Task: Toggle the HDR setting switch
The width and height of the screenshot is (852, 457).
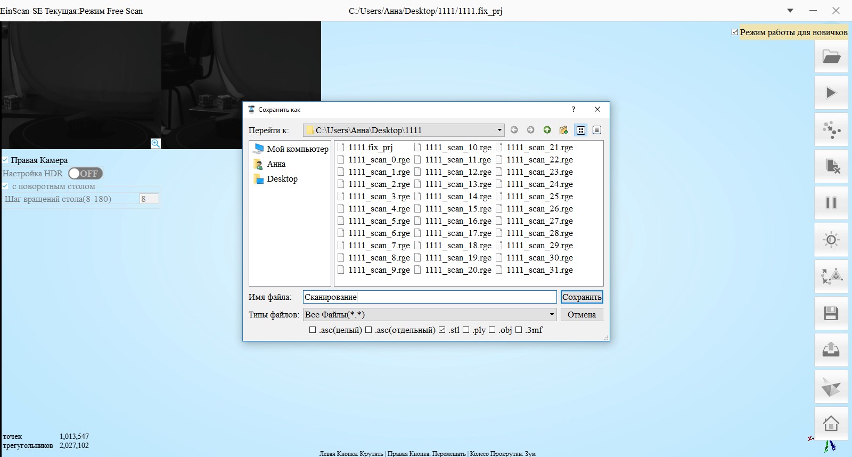Action: pyautogui.click(x=85, y=174)
